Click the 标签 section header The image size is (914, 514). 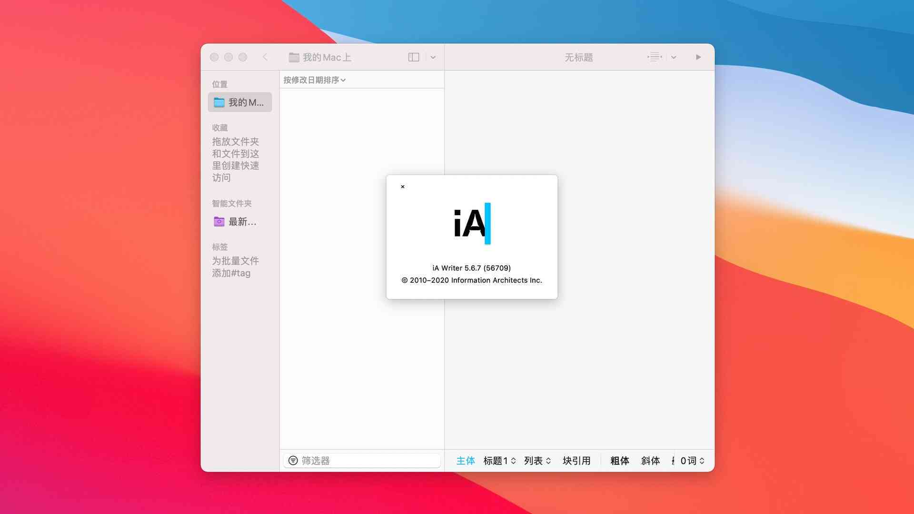tap(220, 247)
